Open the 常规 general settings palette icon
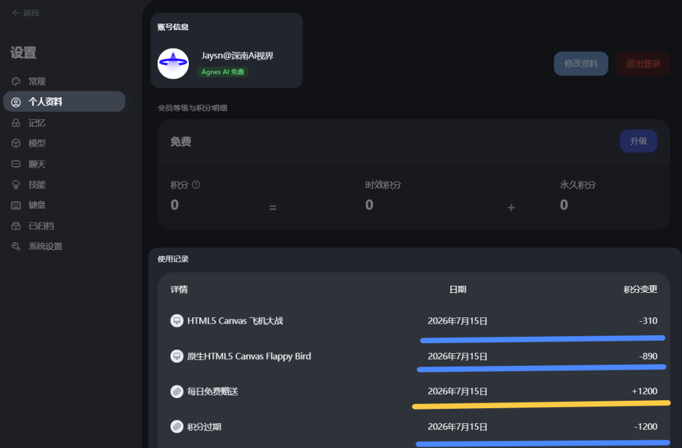The height and width of the screenshot is (448, 682). (x=16, y=81)
